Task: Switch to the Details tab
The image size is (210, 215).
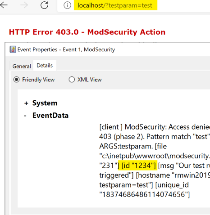Action: (45, 65)
